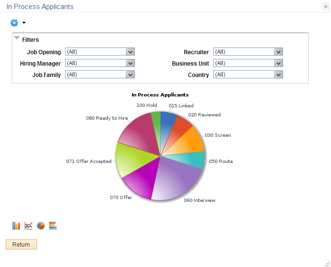Switch to line chart view icon
Image resolution: width=331 pixels, height=267 pixels.
[28, 226]
